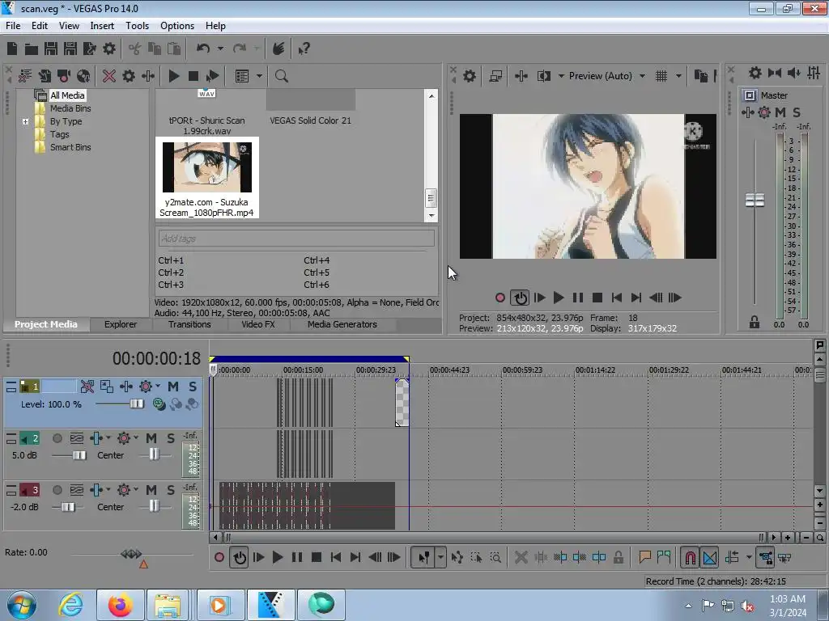Insert a marker on the timeline
Viewport: 829px width, 621px height.
click(644, 558)
